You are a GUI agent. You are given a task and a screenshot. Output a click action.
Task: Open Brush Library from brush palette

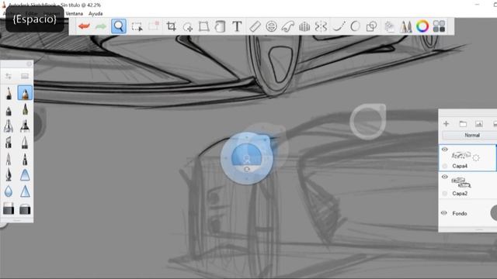coord(25,76)
